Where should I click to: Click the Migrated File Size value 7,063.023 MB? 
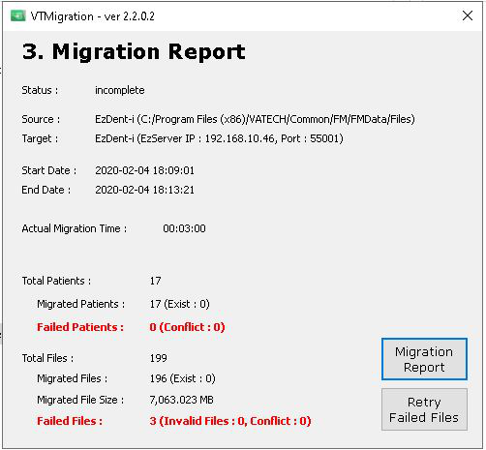[181, 400]
